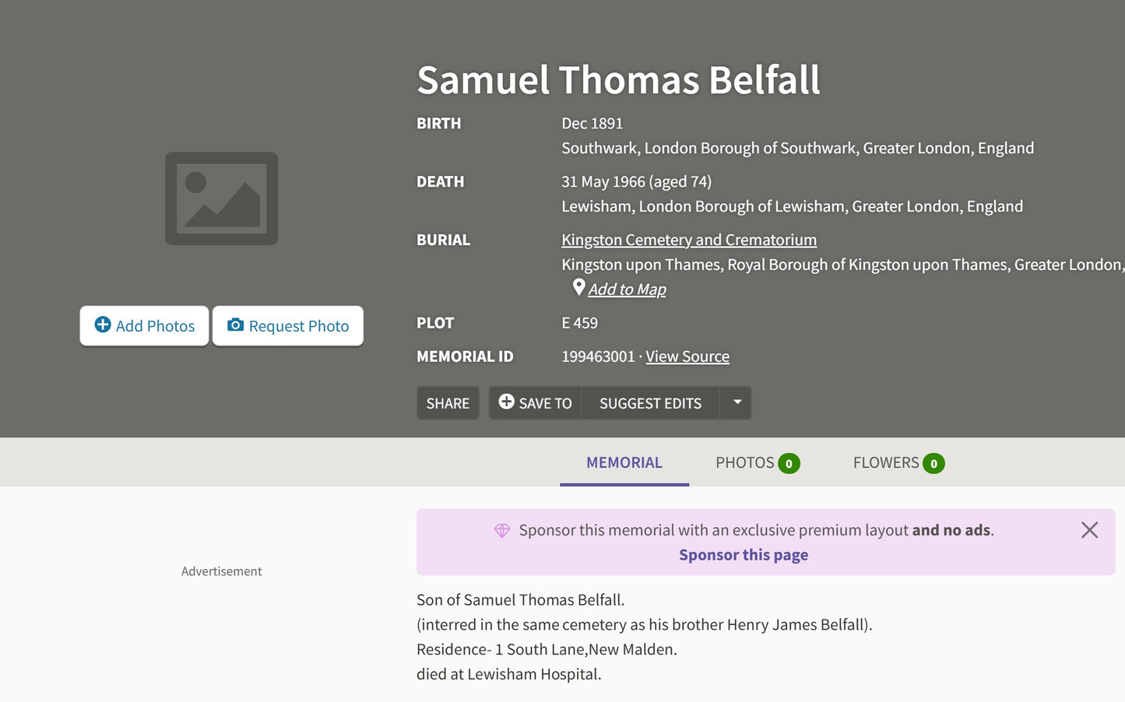Follow the Sponsor this page link
1125x702 pixels.
[744, 555]
